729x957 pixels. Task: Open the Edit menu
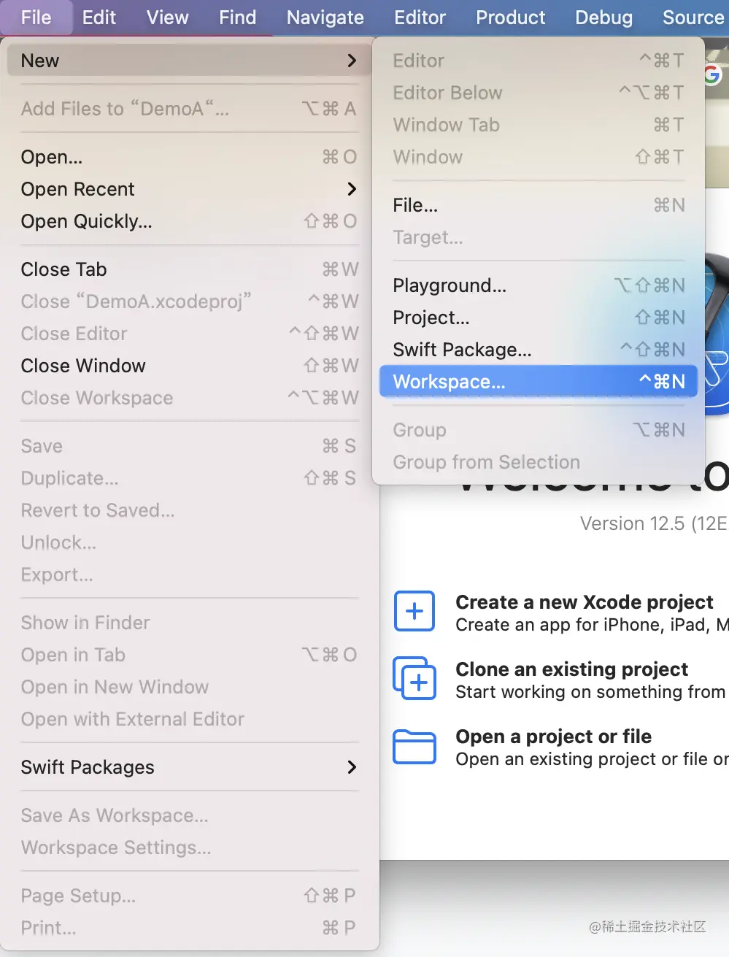pos(99,18)
